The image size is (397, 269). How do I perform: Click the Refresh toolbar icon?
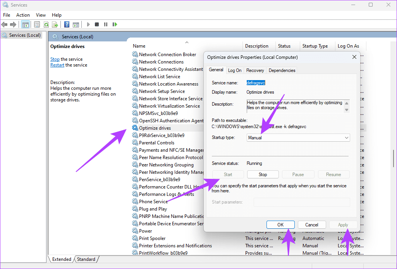[46, 24]
